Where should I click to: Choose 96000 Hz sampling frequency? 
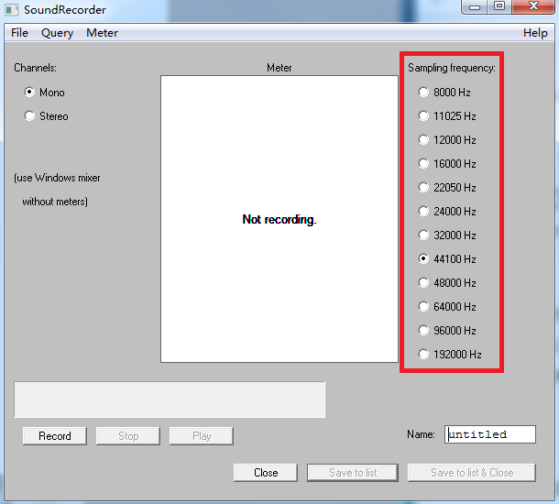pos(423,331)
